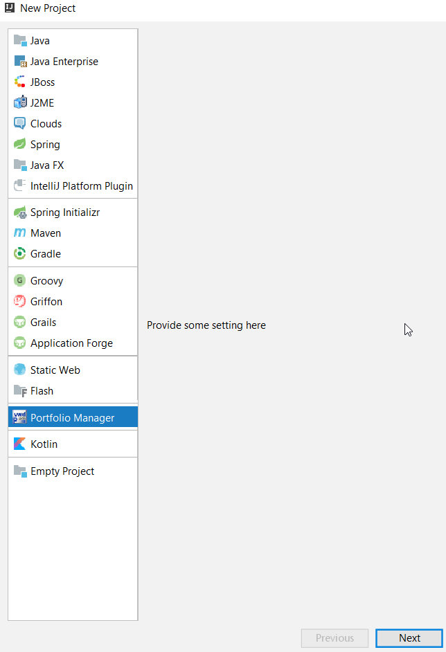Select Portfolio Manager highlighted row
This screenshot has width=446, height=652.
tap(73, 417)
